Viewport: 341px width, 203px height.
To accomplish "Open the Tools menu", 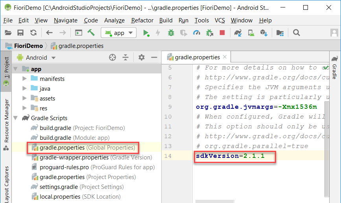I will (202, 20).
